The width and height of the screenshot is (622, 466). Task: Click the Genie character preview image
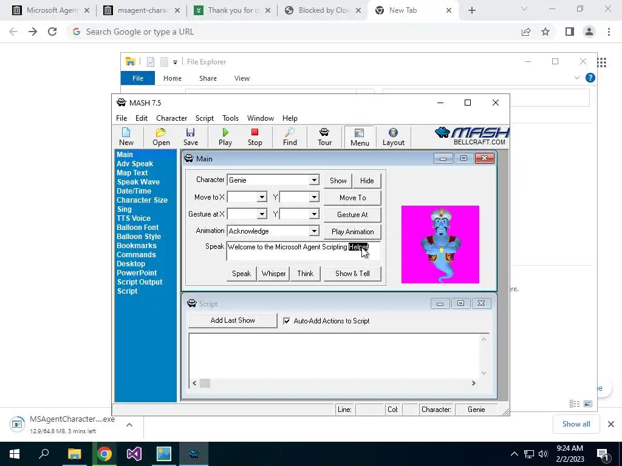(x=440, y=245)
